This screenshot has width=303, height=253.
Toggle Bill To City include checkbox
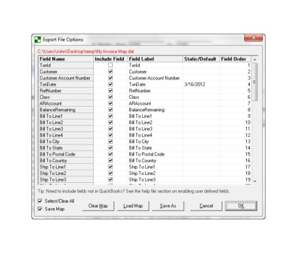tap(111, 141)
